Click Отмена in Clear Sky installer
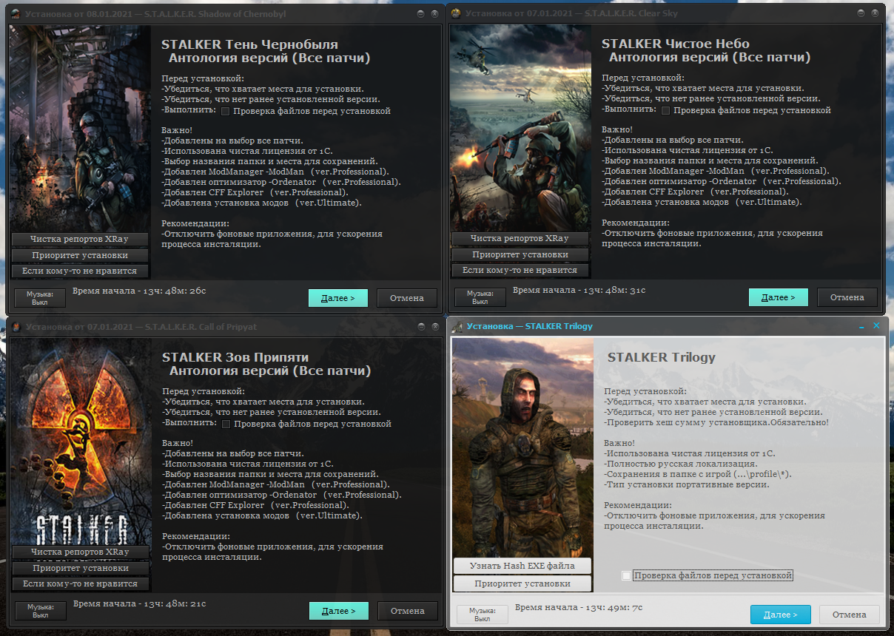Image resolution: width=894 pixels, height=636 pixels. 847,297
